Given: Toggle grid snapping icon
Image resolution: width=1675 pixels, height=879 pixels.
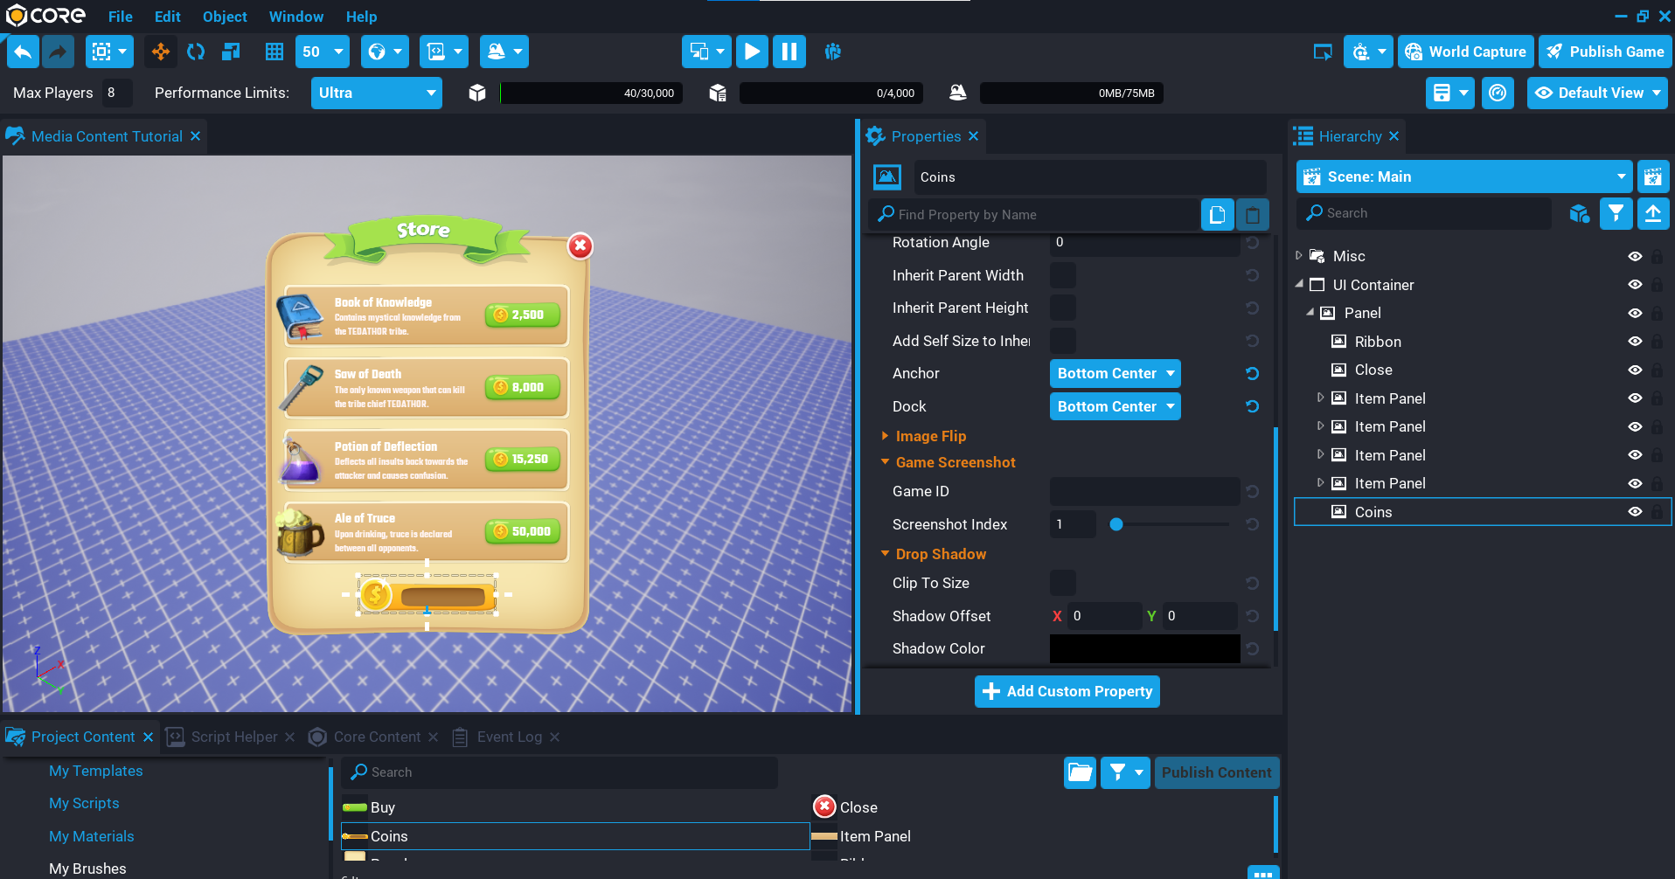Looking at the screenshot, I should (x=275, y=52).
